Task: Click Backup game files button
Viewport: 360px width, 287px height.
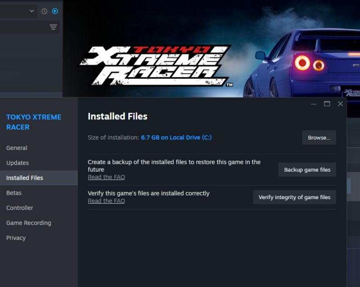Action: [x=307, y=169]
